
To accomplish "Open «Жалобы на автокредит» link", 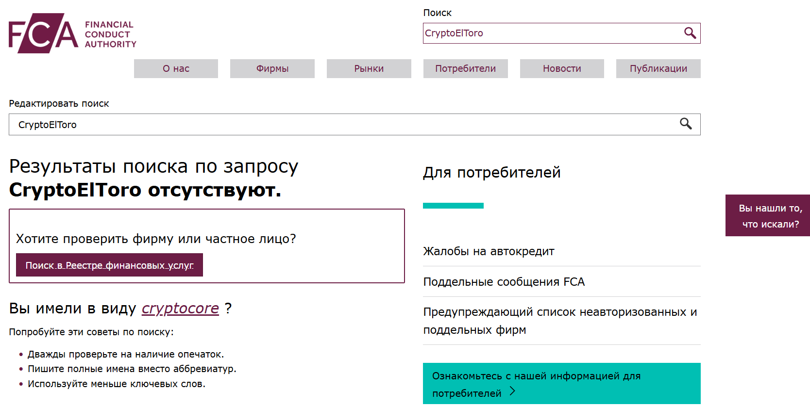I will pos(489,251).
